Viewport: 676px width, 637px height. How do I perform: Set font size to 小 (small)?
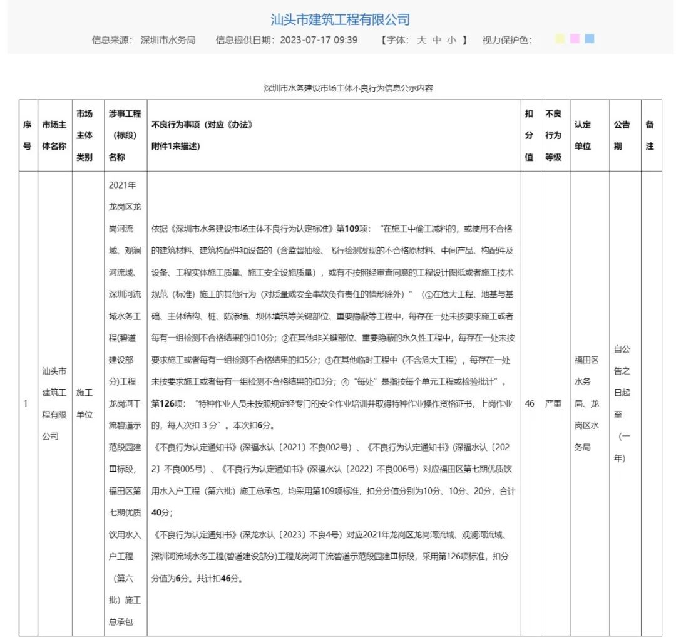(451, 40)
